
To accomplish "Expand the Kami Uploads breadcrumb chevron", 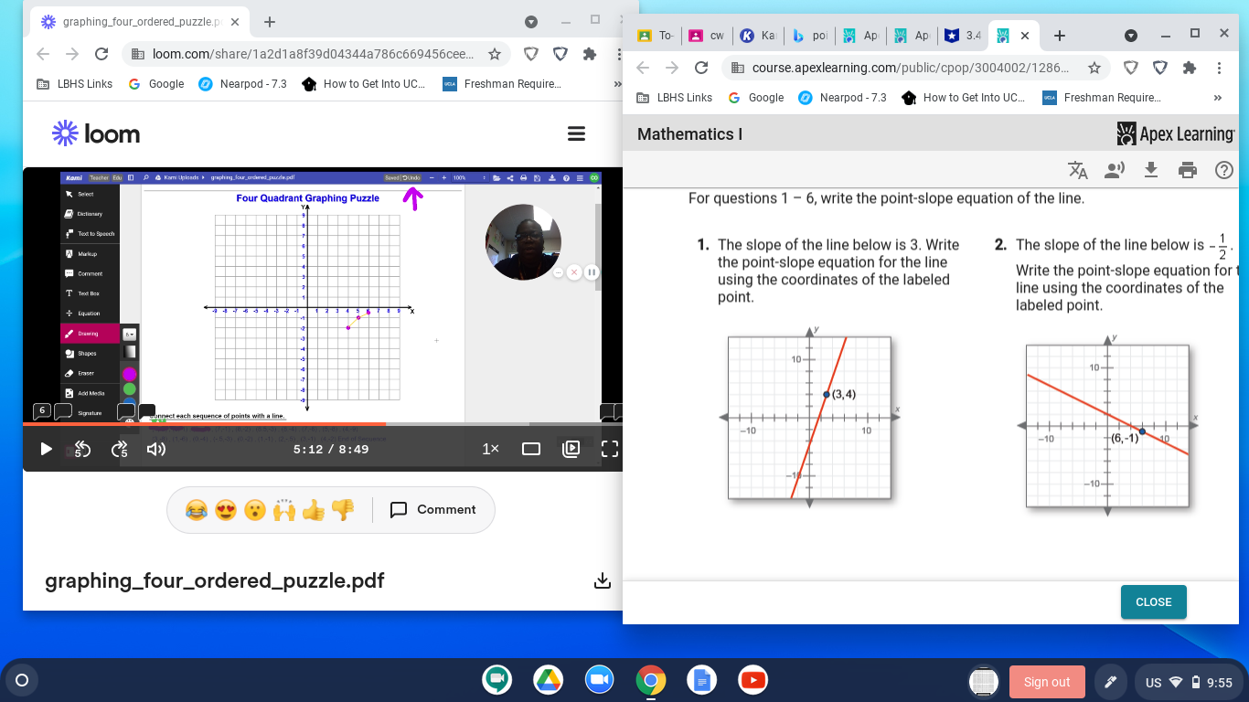I will (x=203, y=178).
